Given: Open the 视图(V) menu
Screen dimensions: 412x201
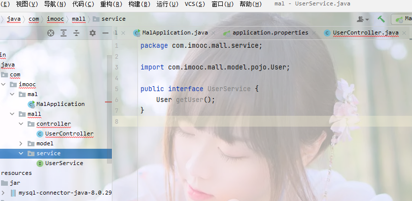Looking at the screenshot, I should [27, 4].
